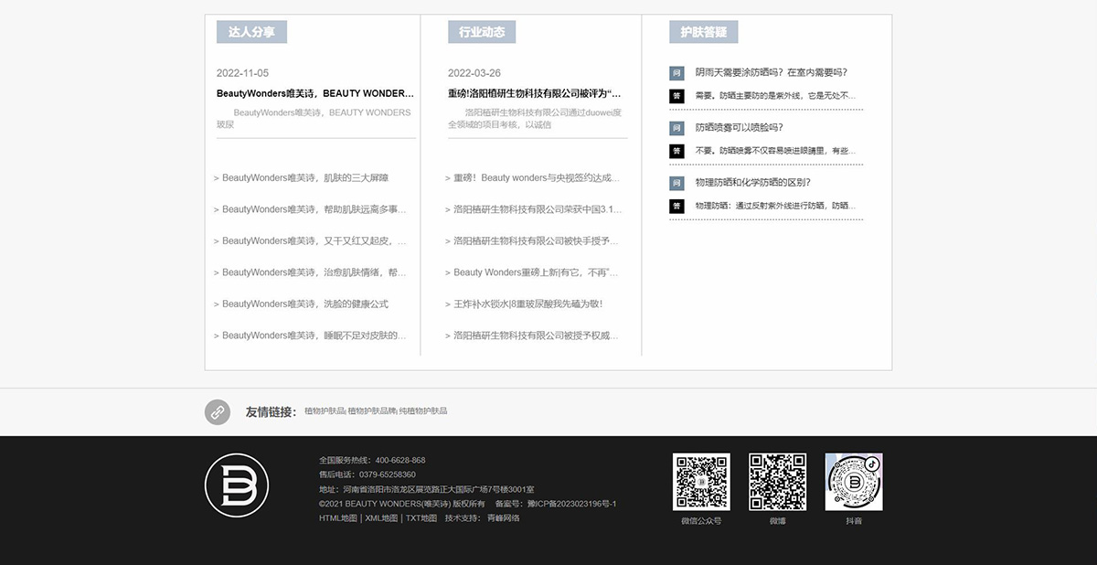This screenshot has width=1097, height=565.
Task: Click the chain link icon beside 友情链接
Action: [x=218, y=412]
